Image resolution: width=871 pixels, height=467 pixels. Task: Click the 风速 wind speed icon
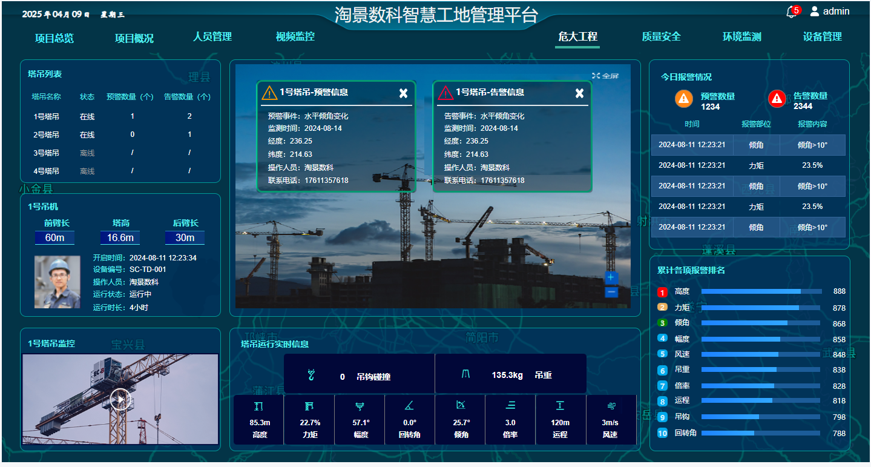[610, 406]
